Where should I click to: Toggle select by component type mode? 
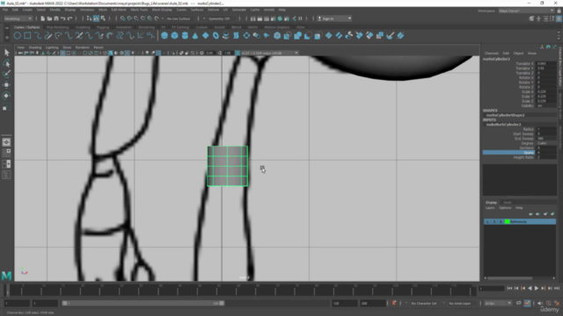coord(103,18)
